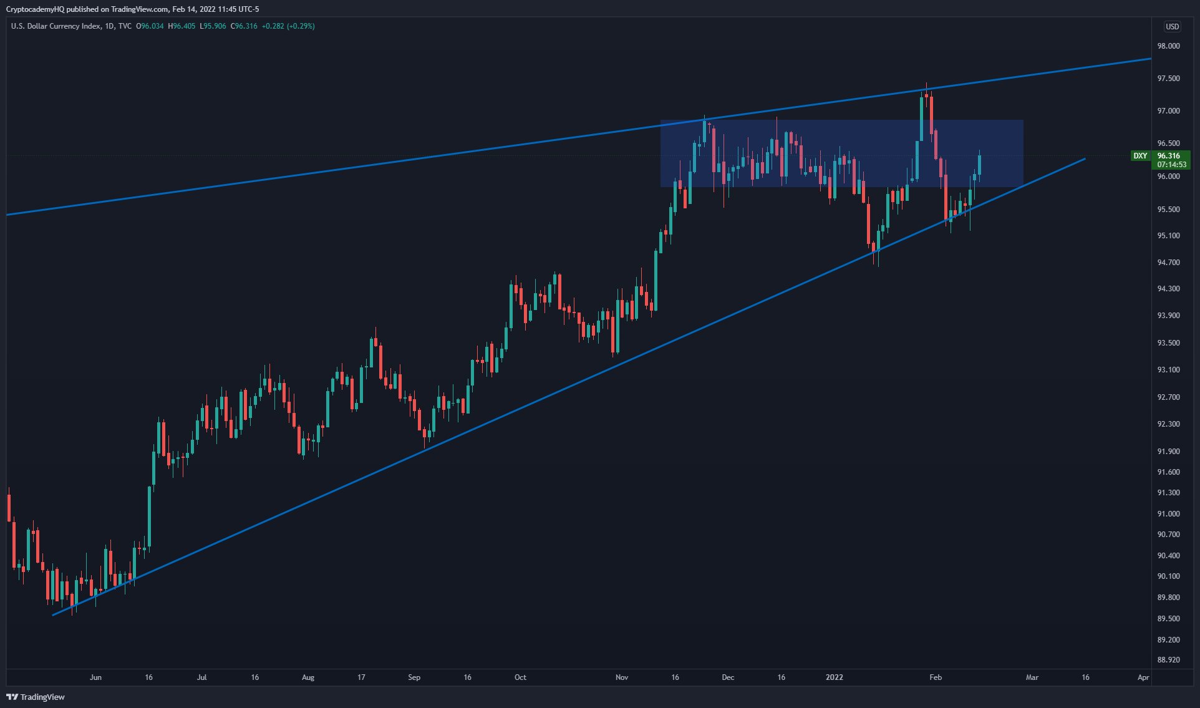Click the 90.100 price axis label

[x=1168, y=576]
